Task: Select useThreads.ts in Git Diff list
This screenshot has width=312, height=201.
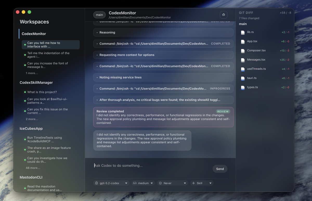Action: point(265,69)
